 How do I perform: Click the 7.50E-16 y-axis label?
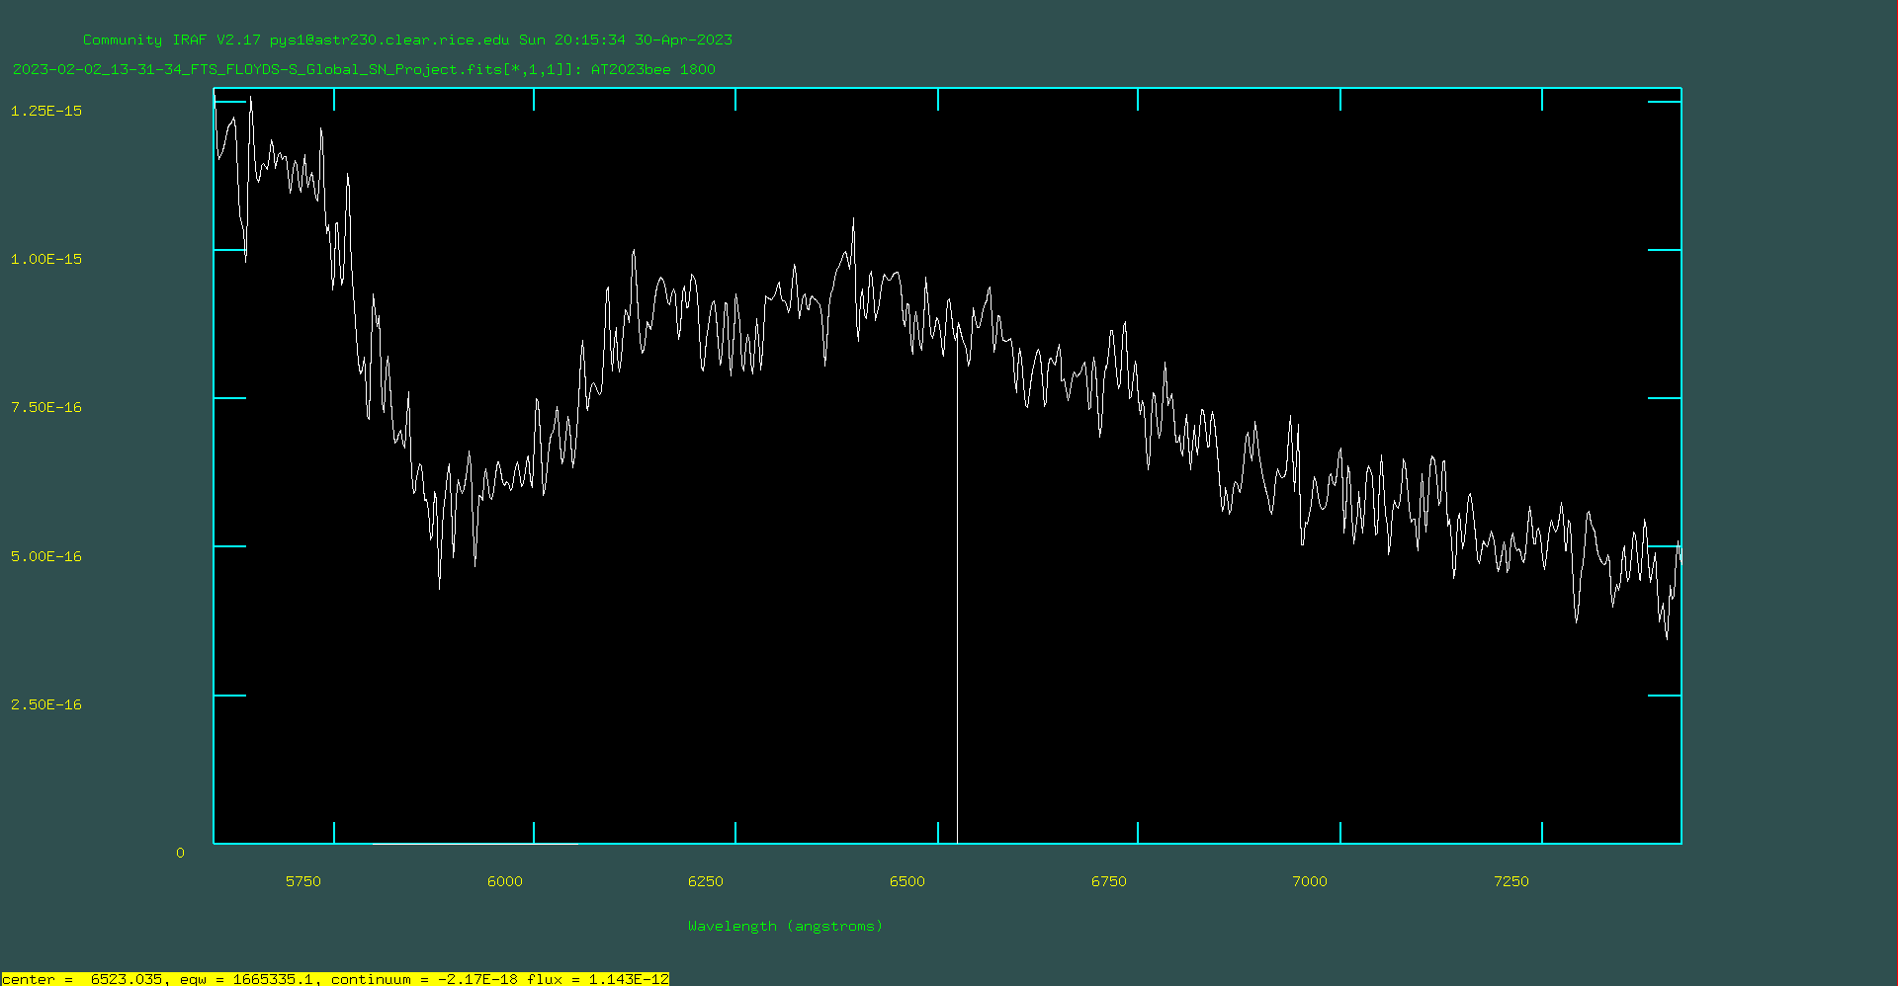46,407
